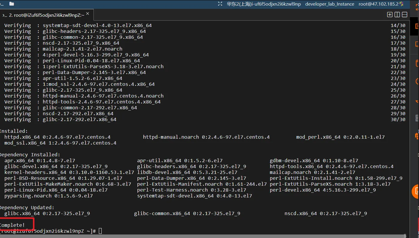The height and width of the screenshot is (238, 419).
Task: Click 'httpd.x86_64 0:2.4.6-97.el7.centos.4' entry
Action: [57, 137]
